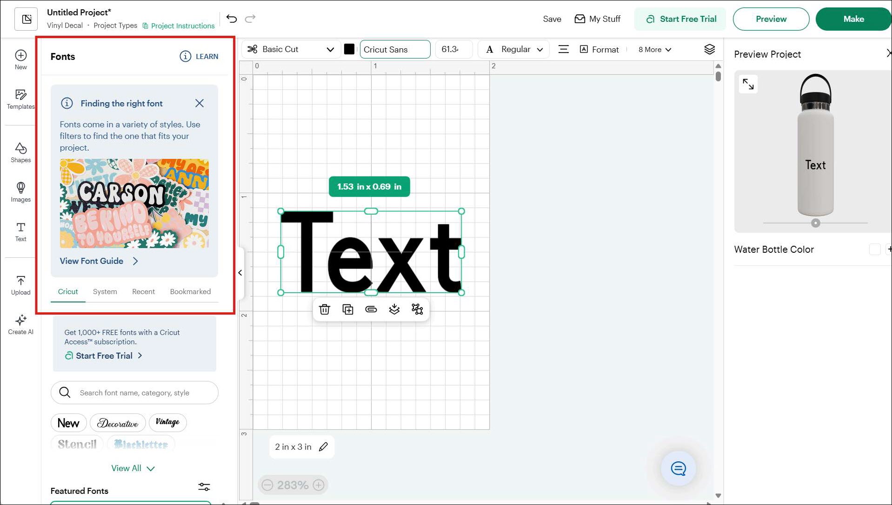This screenshot has height=505, width=892.
Task: Click the Save button
Action: [x=552, y=19]
